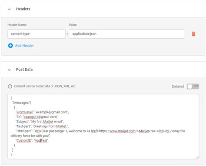The width and height of the screenshot is (206, 166).
Task: Toggle the Detailed switch on
Action: (x=193, y=86)
